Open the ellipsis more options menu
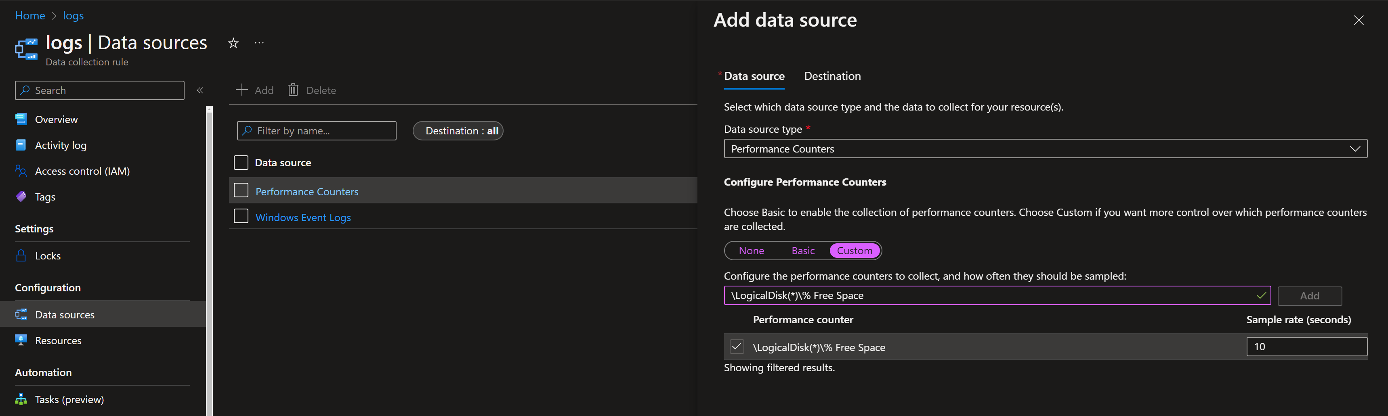Image resolution: width=1388 pixels, height=416 pixels. (259, 43)
